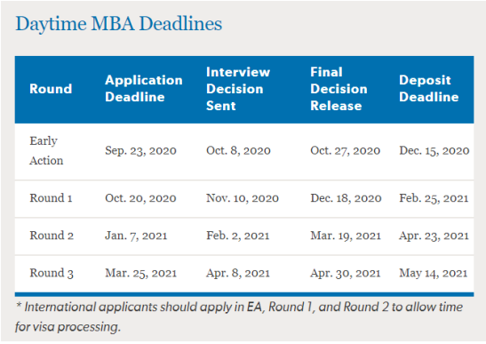Select Oct. 8, 2020 interview decision cell
The width and height of the screenshot is (486, 344).
[238, 151]
